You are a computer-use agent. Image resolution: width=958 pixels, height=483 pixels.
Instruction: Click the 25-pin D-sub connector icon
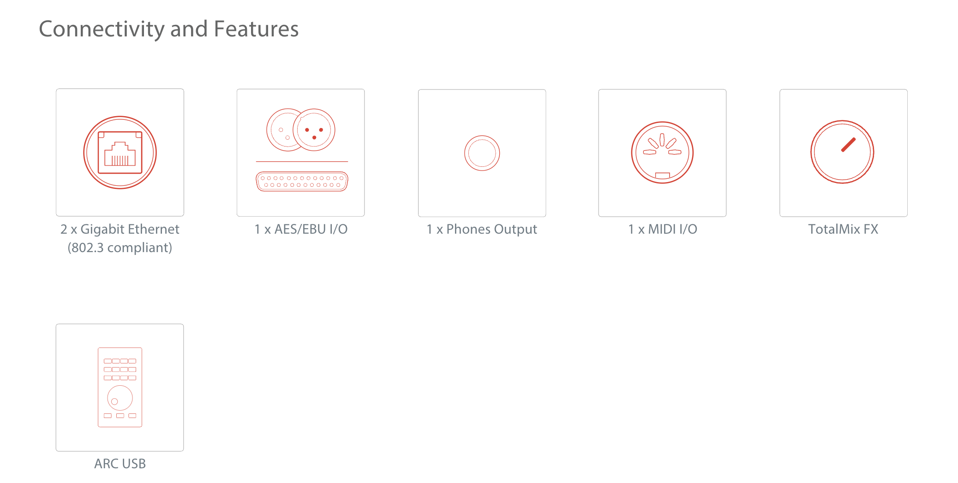[x=302, y=181]
